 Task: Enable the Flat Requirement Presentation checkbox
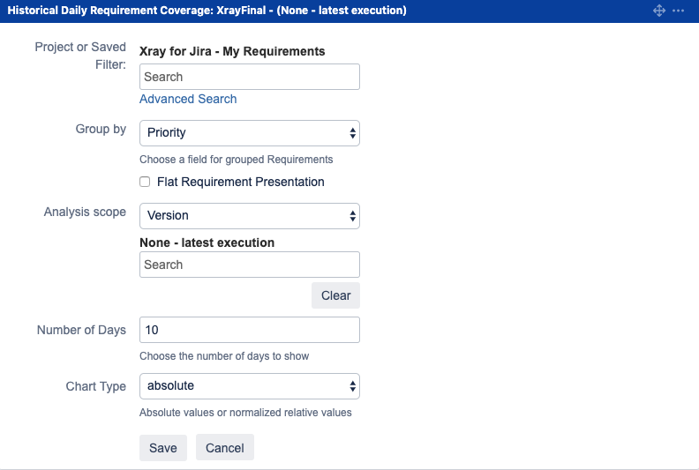(x=145, y=182)
